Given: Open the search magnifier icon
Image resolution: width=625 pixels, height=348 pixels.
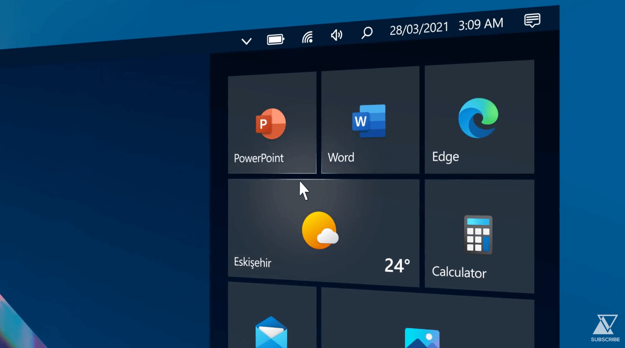Looking at the screenshot, I should (367, 33).
